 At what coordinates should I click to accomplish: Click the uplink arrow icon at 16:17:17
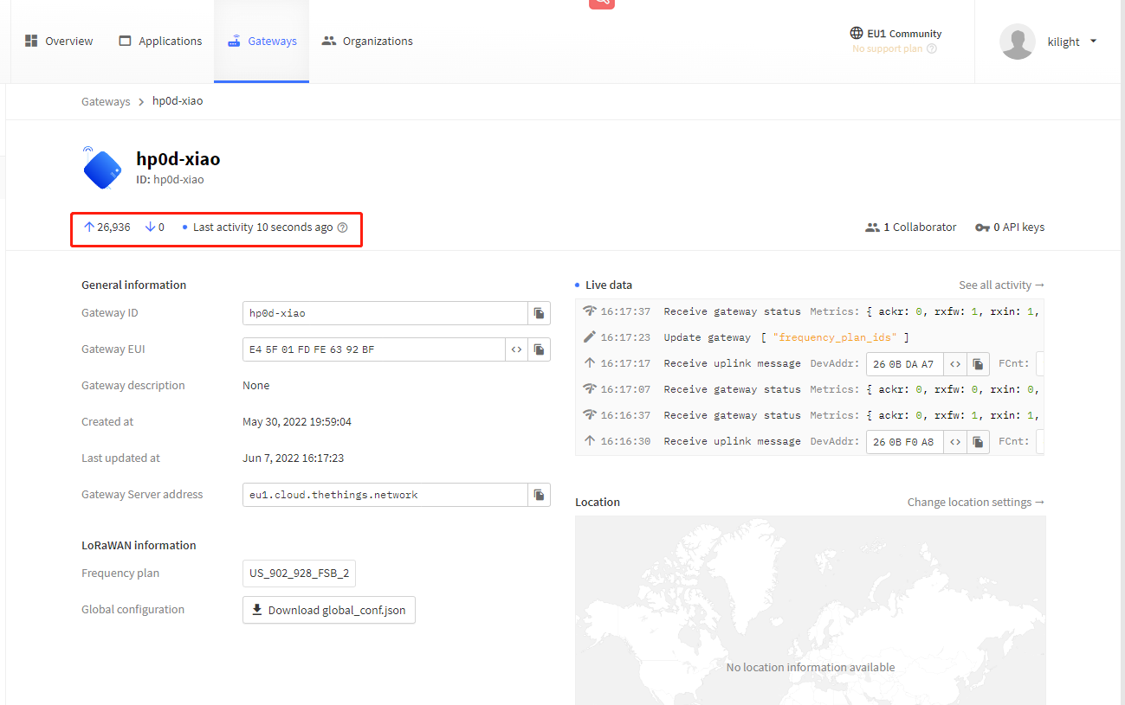(590, 363)
